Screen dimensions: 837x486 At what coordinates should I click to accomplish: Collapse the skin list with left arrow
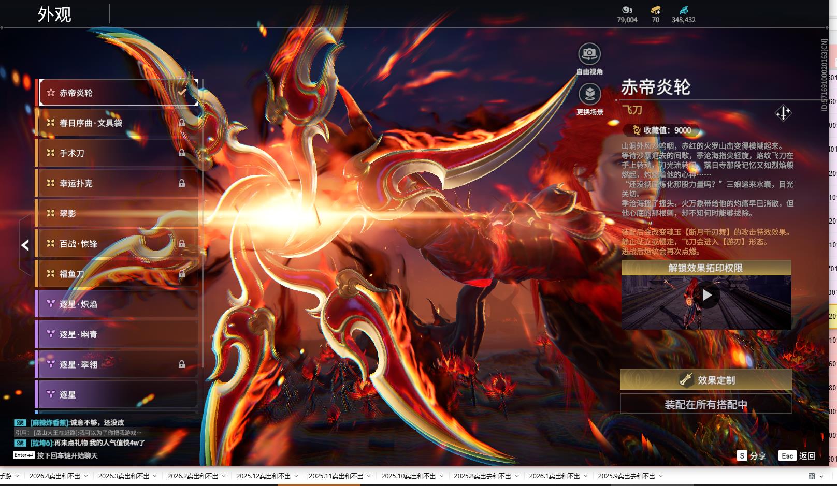[x=25, y=245]
